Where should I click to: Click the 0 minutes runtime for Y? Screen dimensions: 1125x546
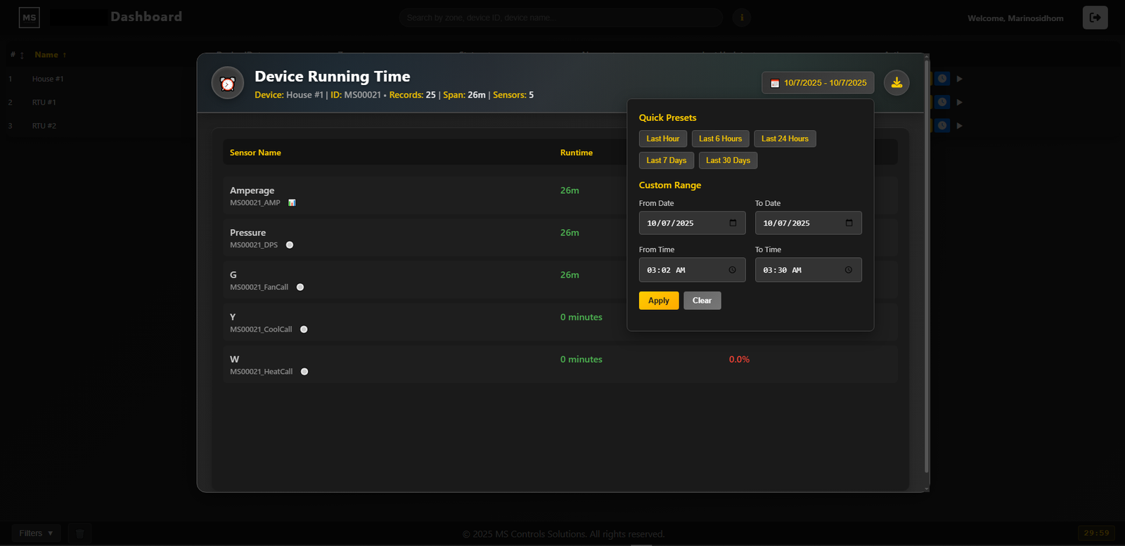[581, 317]
